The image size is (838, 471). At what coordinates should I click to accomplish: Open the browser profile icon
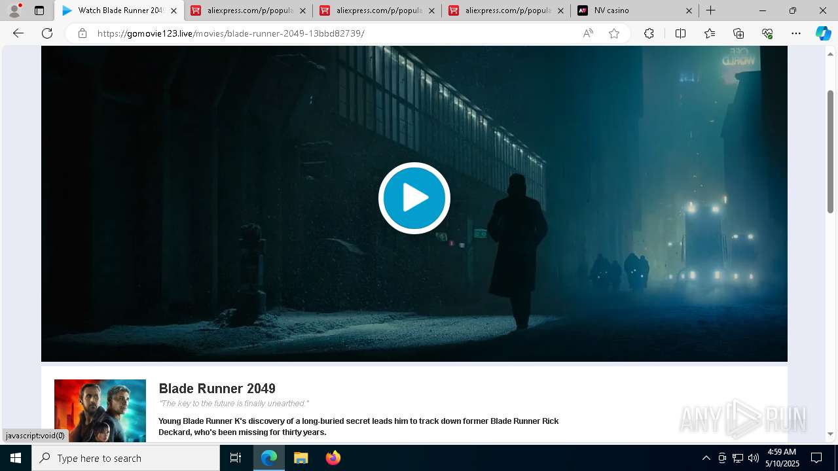[x=14, y=10]
